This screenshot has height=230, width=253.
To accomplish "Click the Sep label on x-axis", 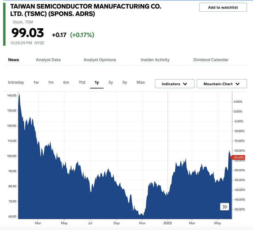I will pos(116,223).
